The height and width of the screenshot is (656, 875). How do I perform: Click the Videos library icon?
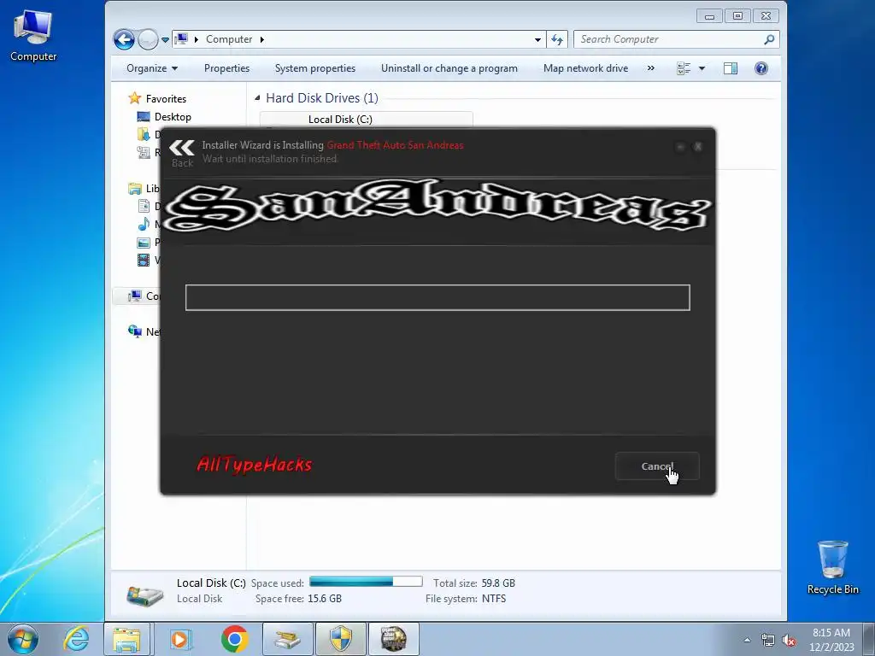point(144,260)
